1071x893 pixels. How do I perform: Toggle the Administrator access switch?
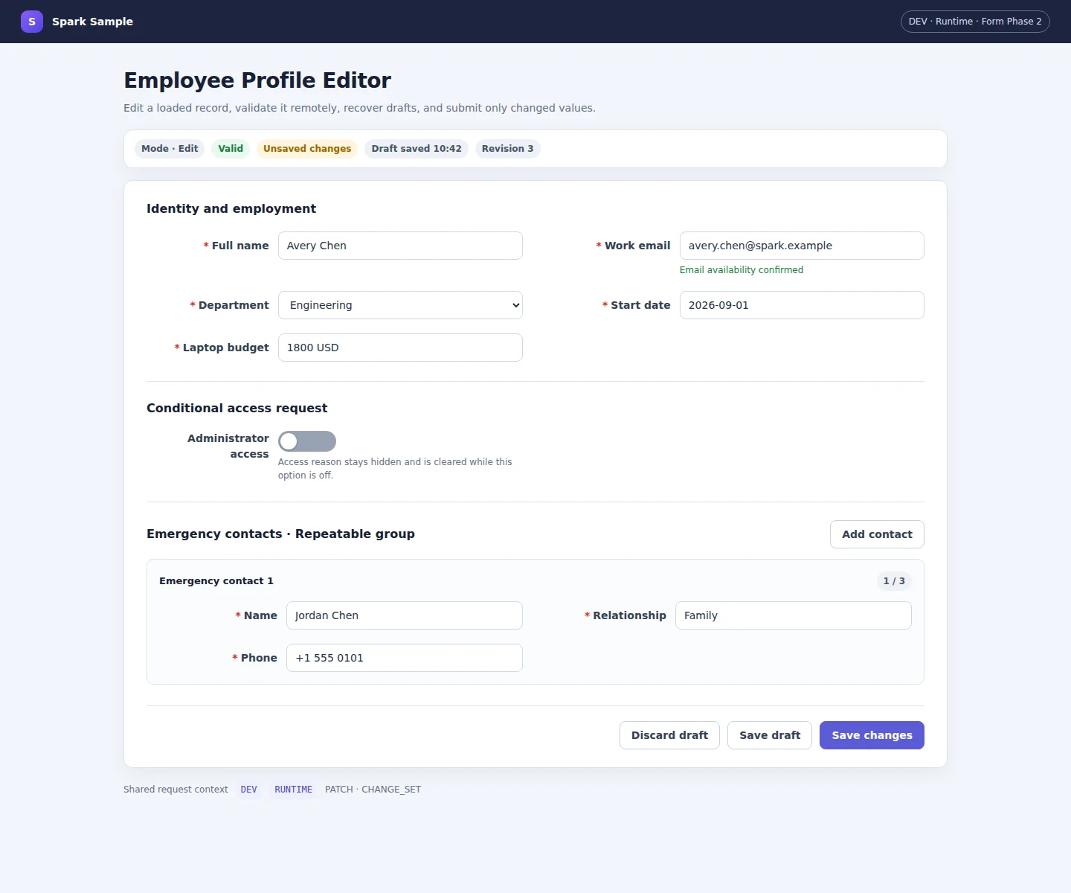point(307,441)
